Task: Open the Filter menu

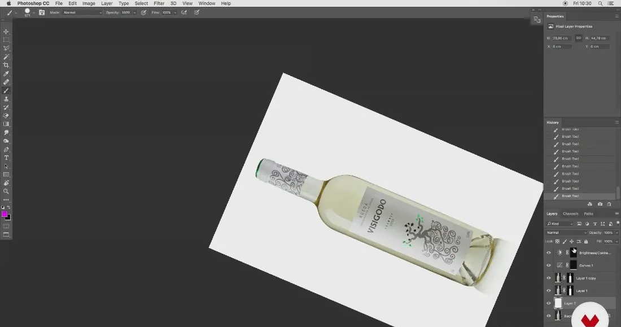Action: coord(159,3)
